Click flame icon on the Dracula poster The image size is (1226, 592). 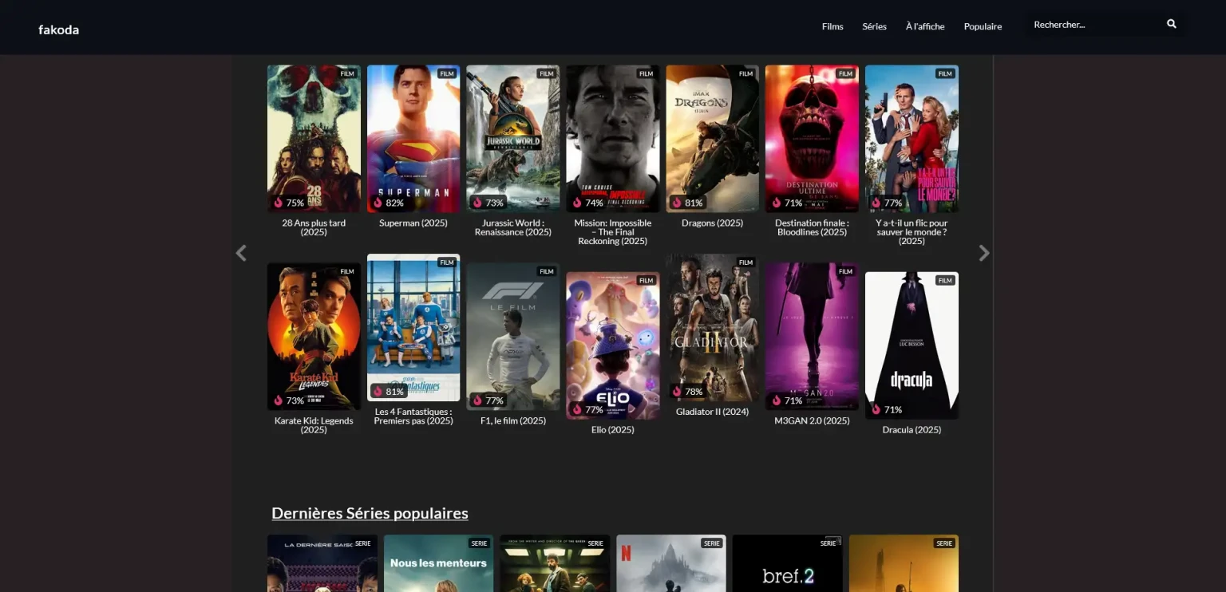[876, 409]
